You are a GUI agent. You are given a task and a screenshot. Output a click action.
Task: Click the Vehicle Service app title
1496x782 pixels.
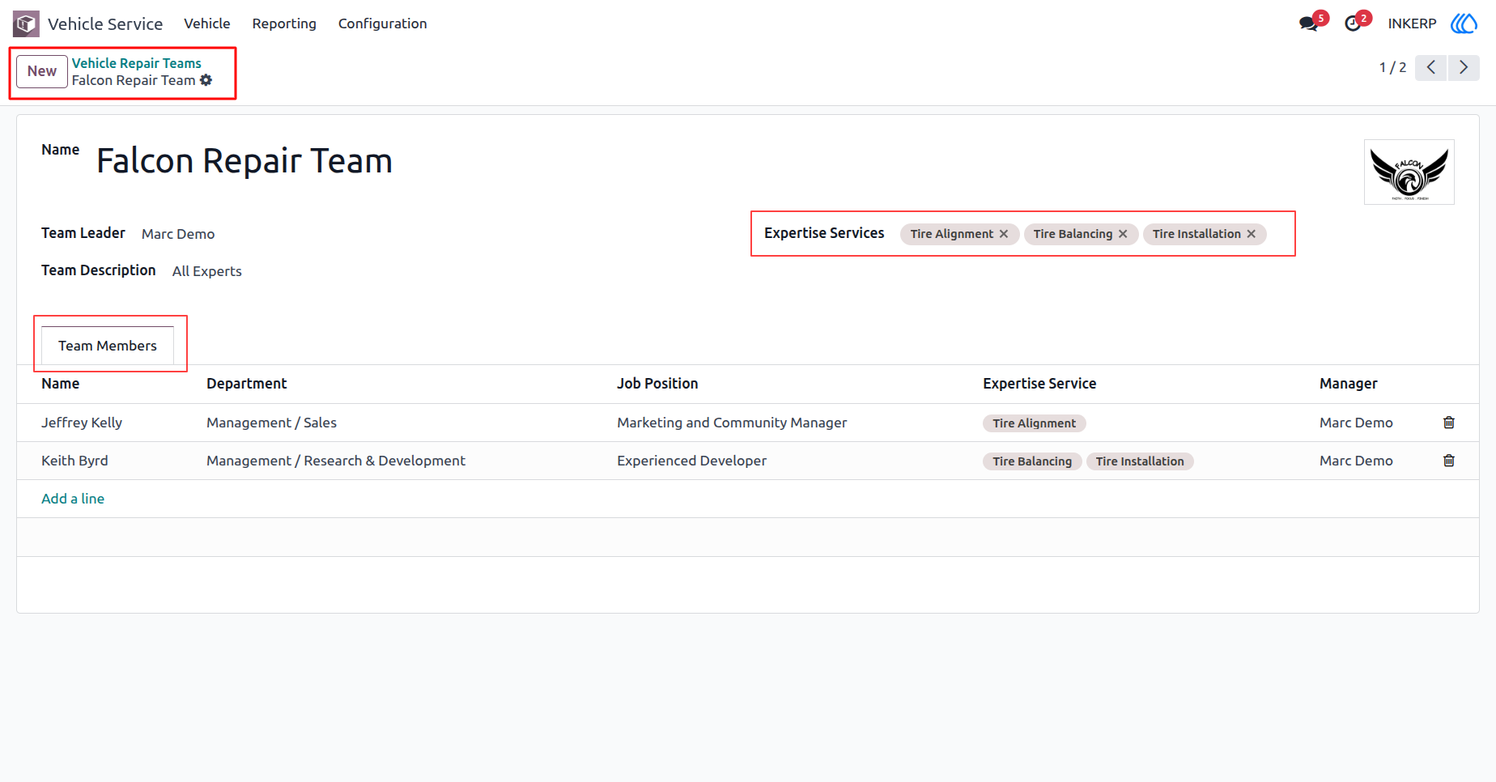(x=105, y=23)
